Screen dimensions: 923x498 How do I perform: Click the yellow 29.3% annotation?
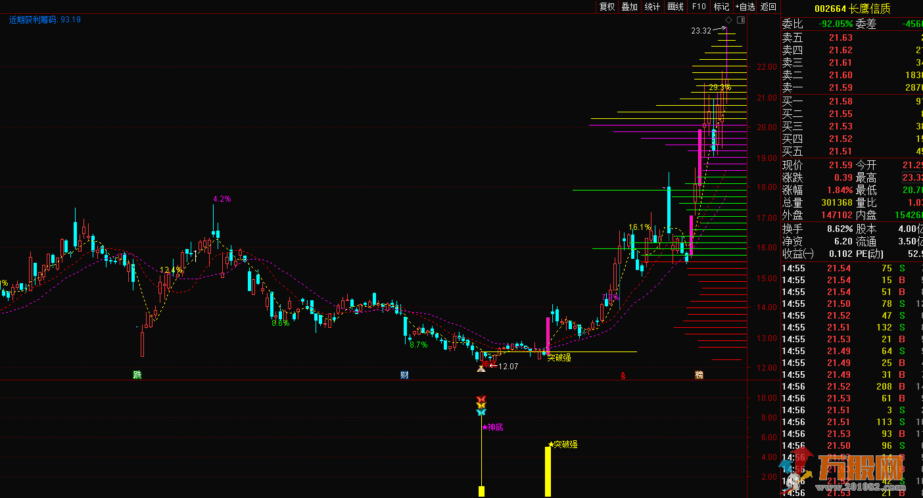pyautogui.click(x=720, y=87)
